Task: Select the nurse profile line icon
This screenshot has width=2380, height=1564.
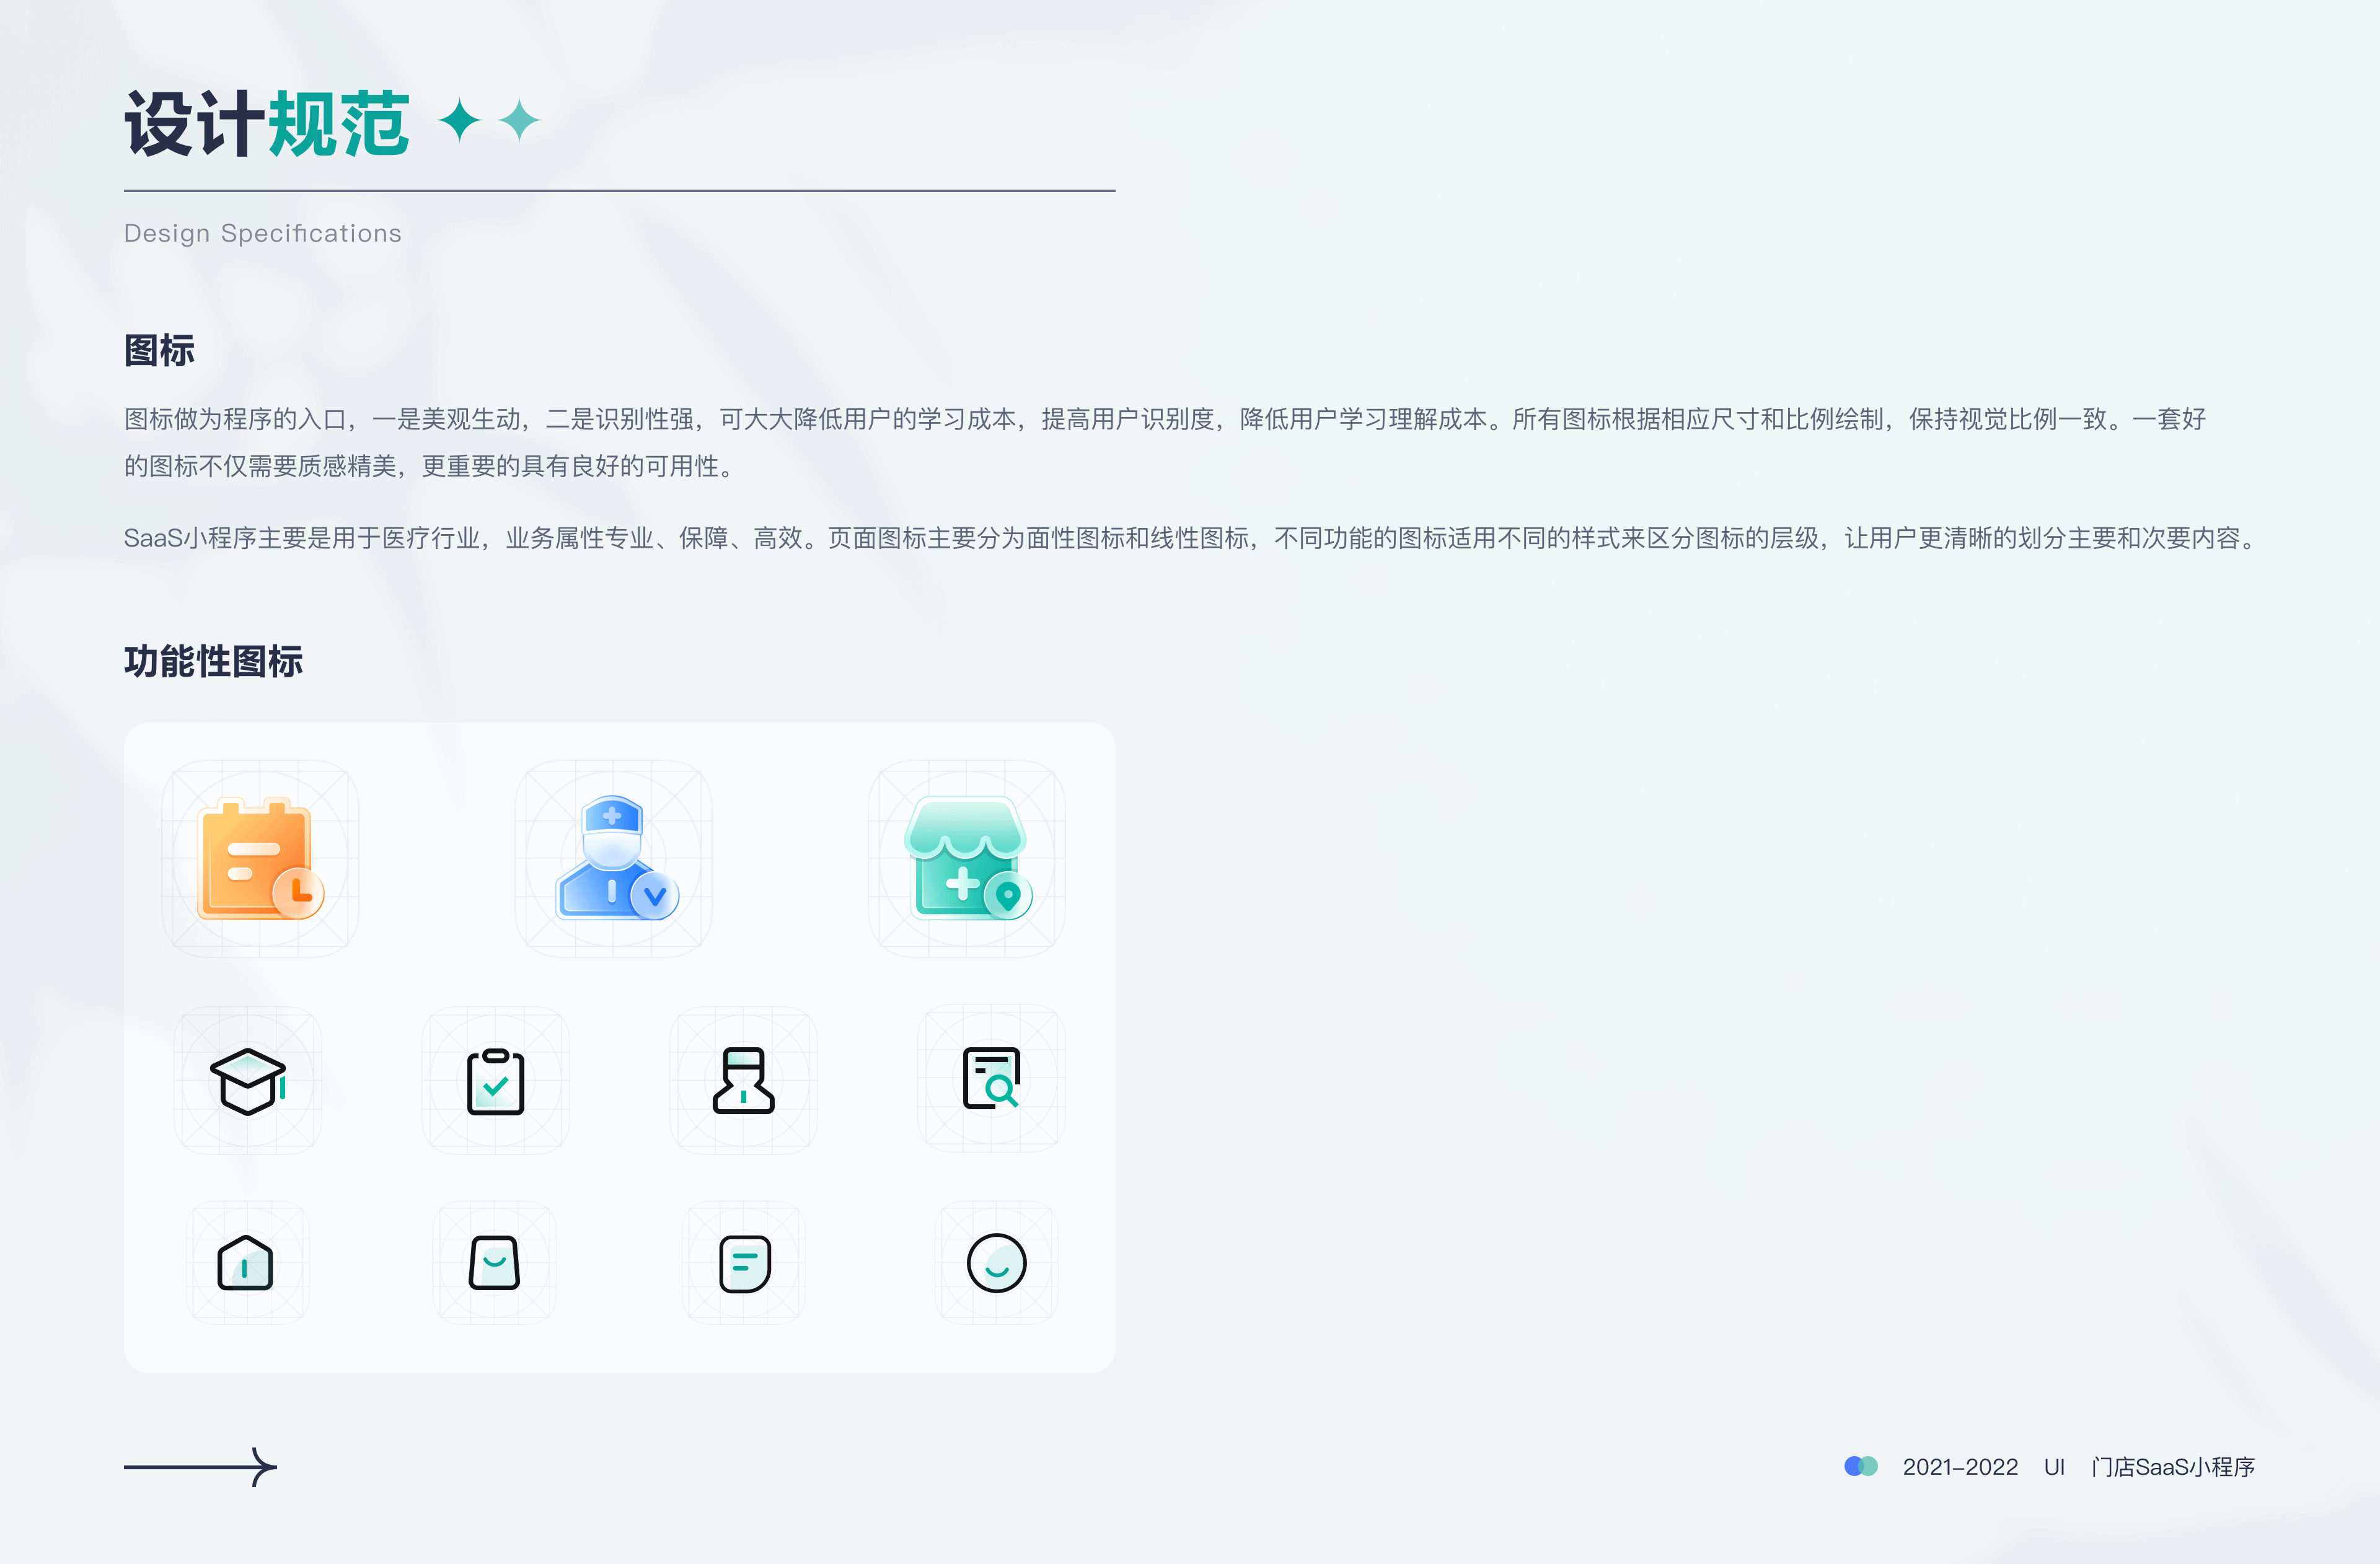Action: (744, 1080)
